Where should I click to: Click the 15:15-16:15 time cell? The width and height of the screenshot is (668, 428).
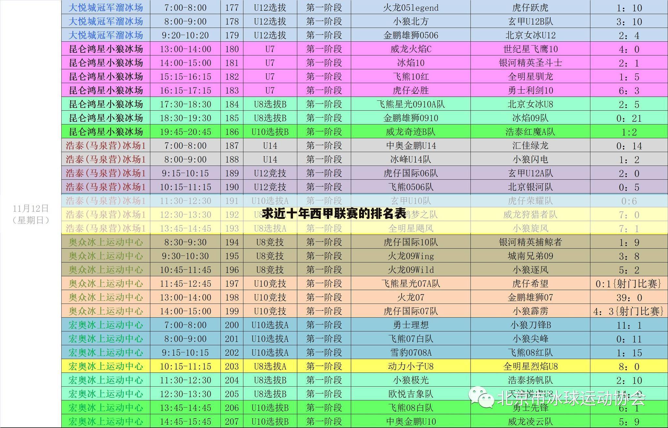[x=185, y=77]
